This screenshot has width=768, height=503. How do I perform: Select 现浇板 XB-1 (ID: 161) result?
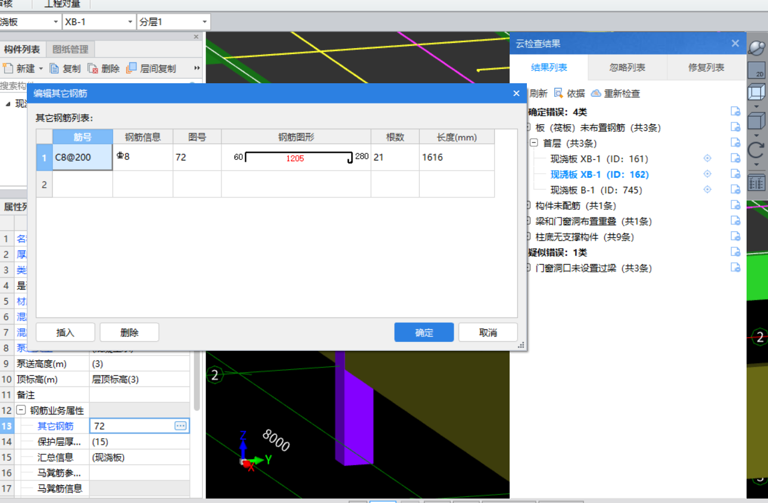(599, 159)
